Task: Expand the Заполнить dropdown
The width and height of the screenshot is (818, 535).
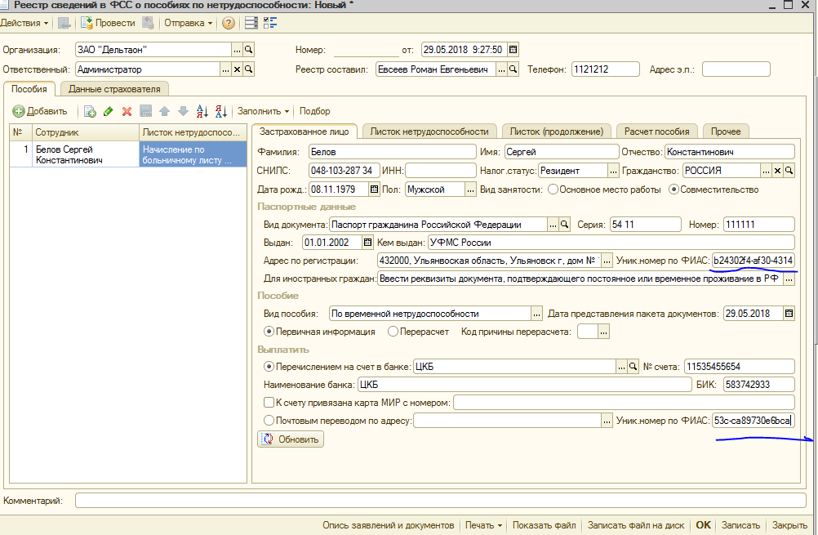Action: 263,111
